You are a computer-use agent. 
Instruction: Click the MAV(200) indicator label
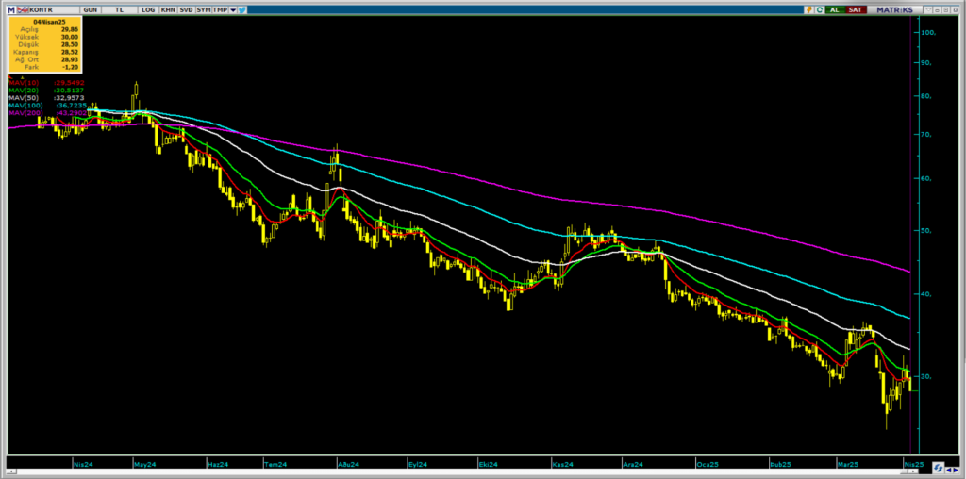click(x=25, y=114)
